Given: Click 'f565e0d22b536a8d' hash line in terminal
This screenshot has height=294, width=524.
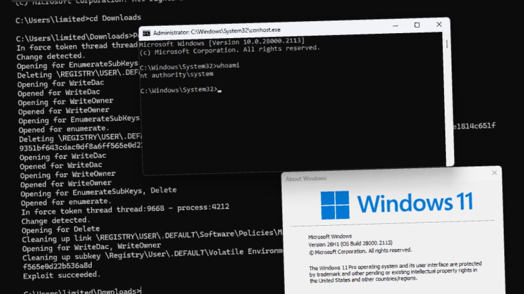Looking at the screenshot, I should click(58, 266).
